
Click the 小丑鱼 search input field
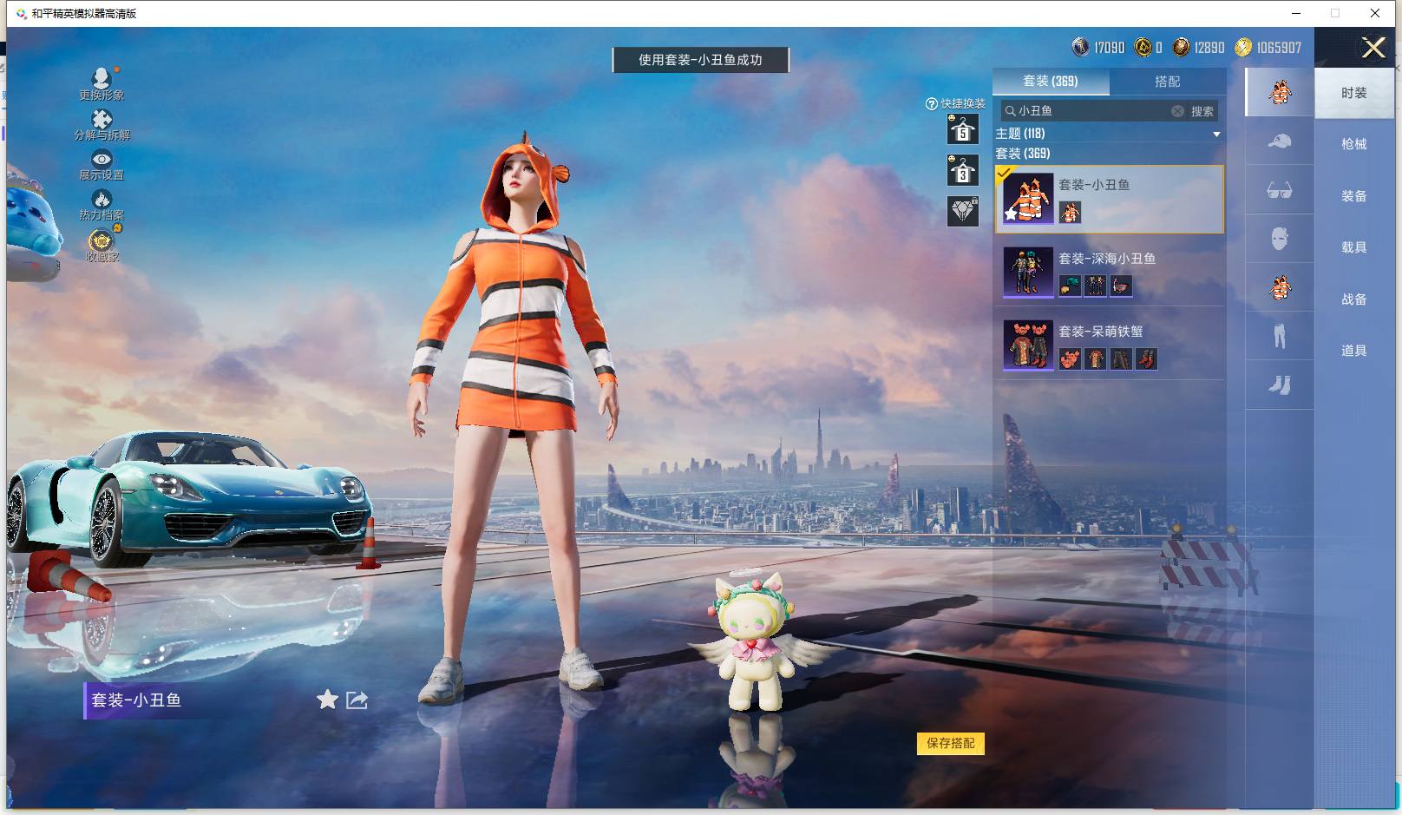1092,110
